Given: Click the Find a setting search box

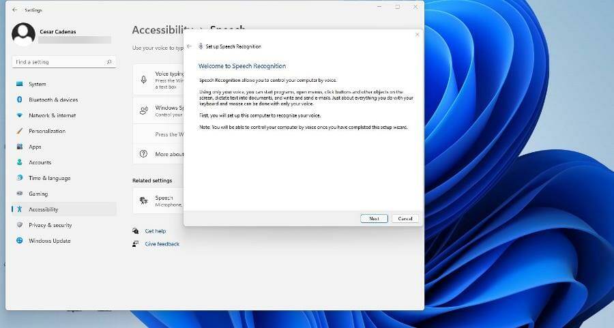Looking at the screenshot, I should 64,62.
